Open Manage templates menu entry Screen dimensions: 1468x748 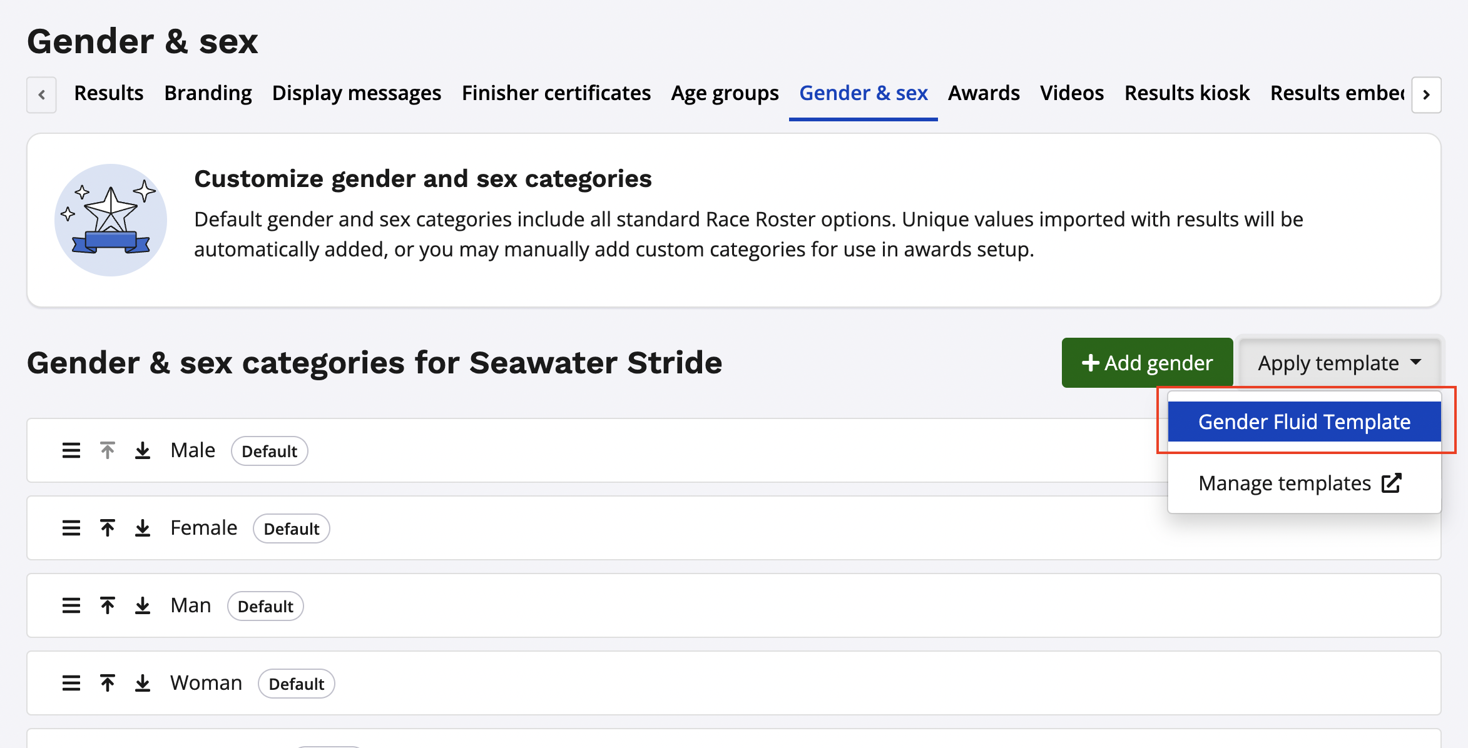pyautogui.click(x=1285, y=483)
